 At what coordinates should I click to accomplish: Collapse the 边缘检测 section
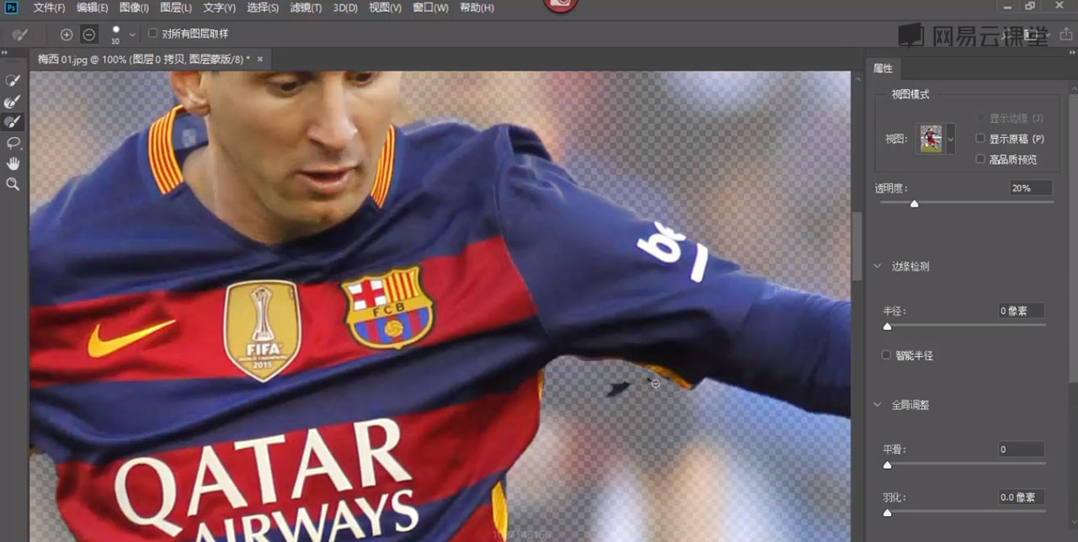[x=878, y=267]
